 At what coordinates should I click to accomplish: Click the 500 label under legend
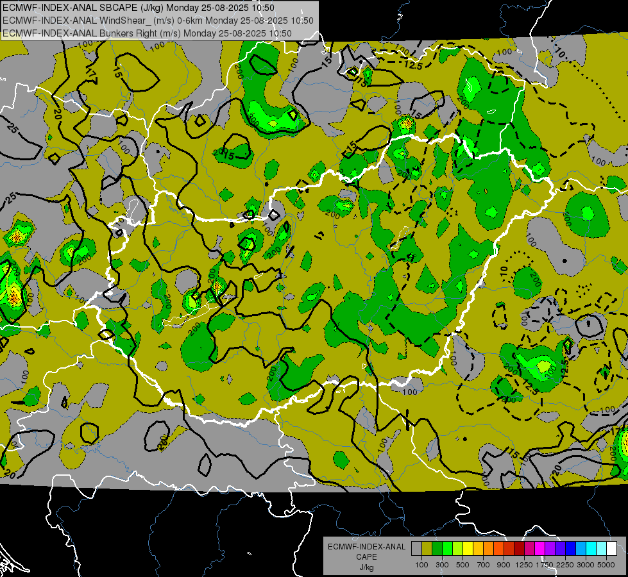tap(463, 565)
